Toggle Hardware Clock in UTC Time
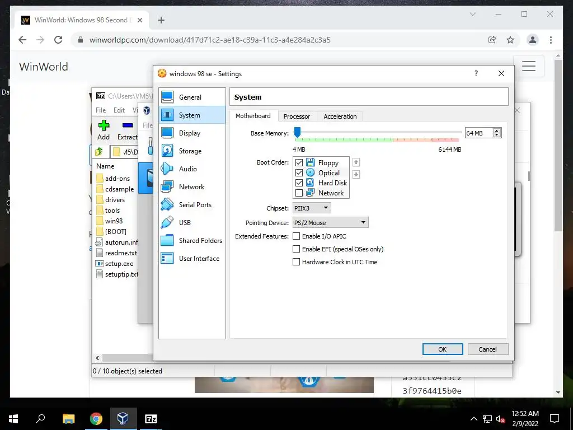 tap(297, 262)
